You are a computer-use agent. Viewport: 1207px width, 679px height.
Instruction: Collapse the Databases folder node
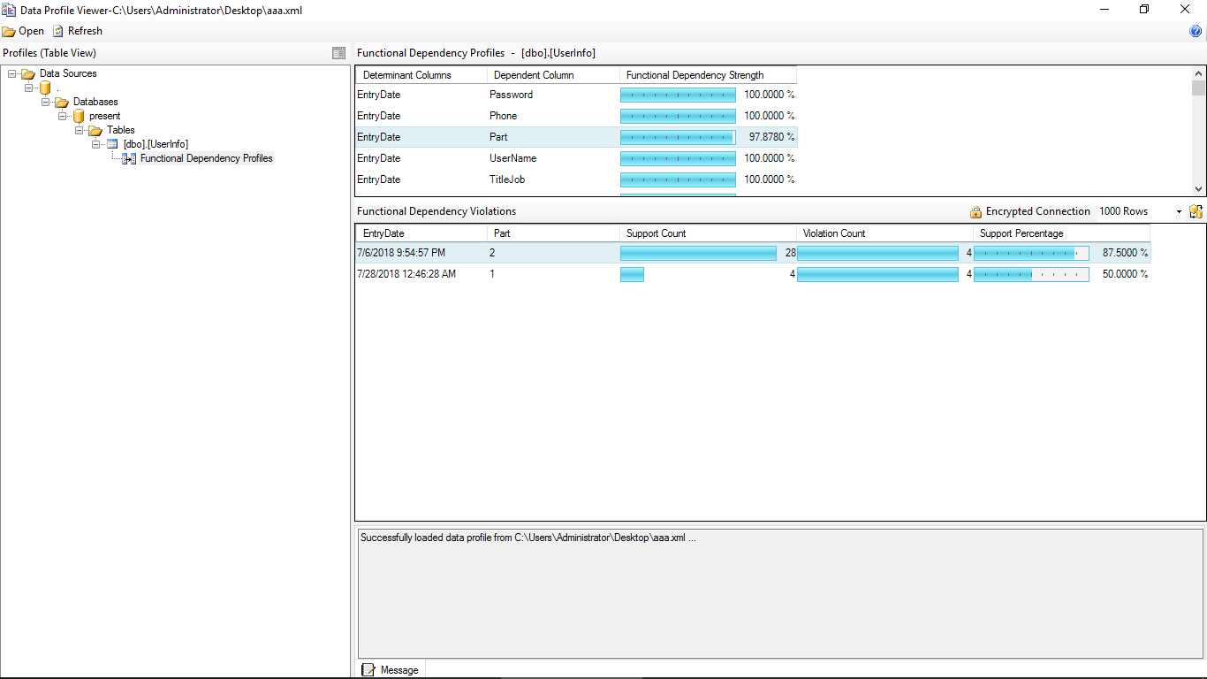click(45, 102)
